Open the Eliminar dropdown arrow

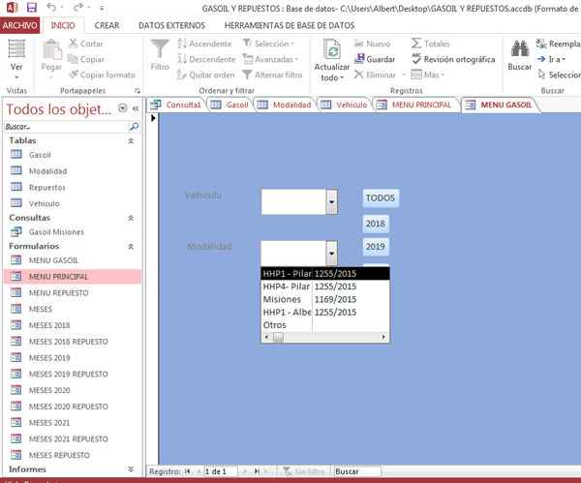404,75
